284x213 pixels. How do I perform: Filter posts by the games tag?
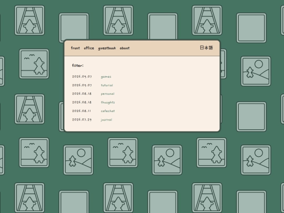[x=106, y=77]
